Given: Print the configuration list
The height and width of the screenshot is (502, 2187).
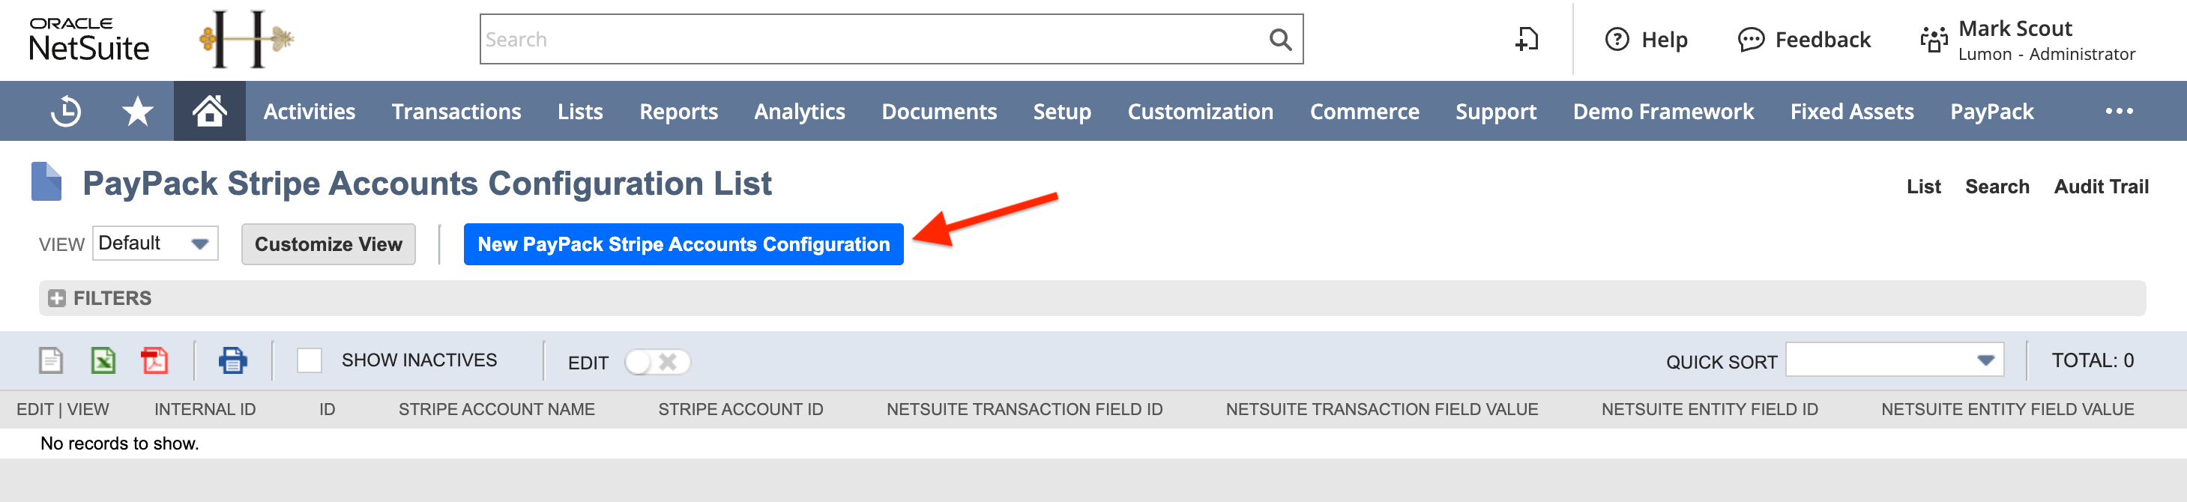Looking at the screenshot, I should click(232, 360).
